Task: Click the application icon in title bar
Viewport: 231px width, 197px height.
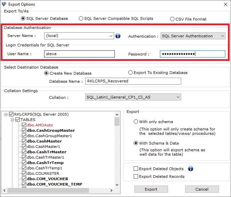Action: click(x=4, y=4)
